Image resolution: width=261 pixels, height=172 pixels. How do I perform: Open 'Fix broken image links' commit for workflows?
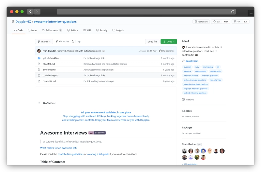coord(94,58)
